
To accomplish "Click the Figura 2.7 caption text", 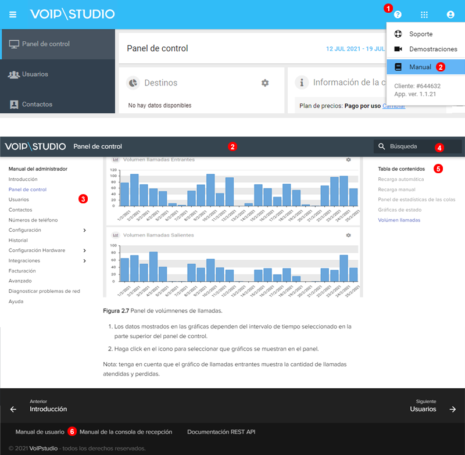I will [x=163, y=311].
